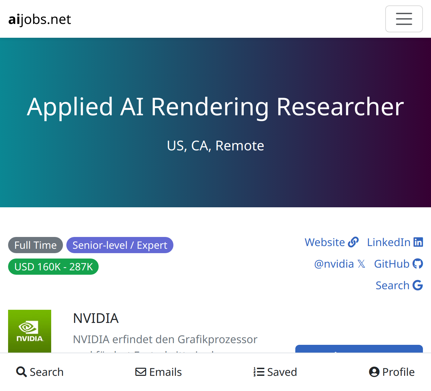Viewport: 431px width, 391px height.
Task: Open NVIDIA LinkedIn page link
Action: (x=395, y=242)
